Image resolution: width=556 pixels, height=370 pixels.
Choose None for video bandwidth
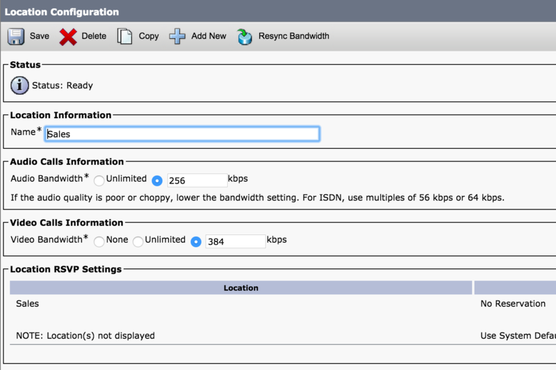click(x=99, y=241)
